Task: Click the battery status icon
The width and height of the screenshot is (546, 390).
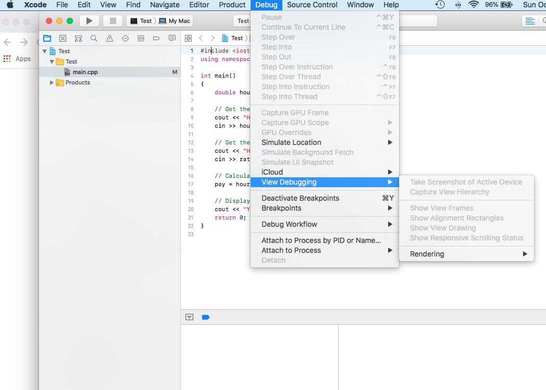Action: (x=506, y=5)
